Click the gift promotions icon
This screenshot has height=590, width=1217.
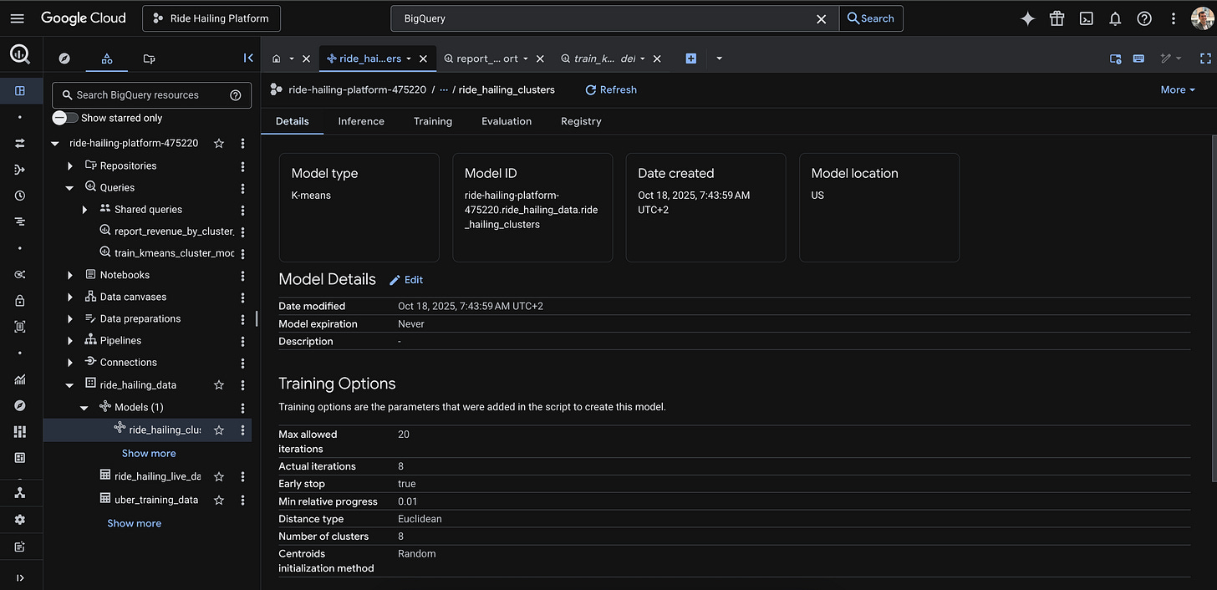[1057, 18]
